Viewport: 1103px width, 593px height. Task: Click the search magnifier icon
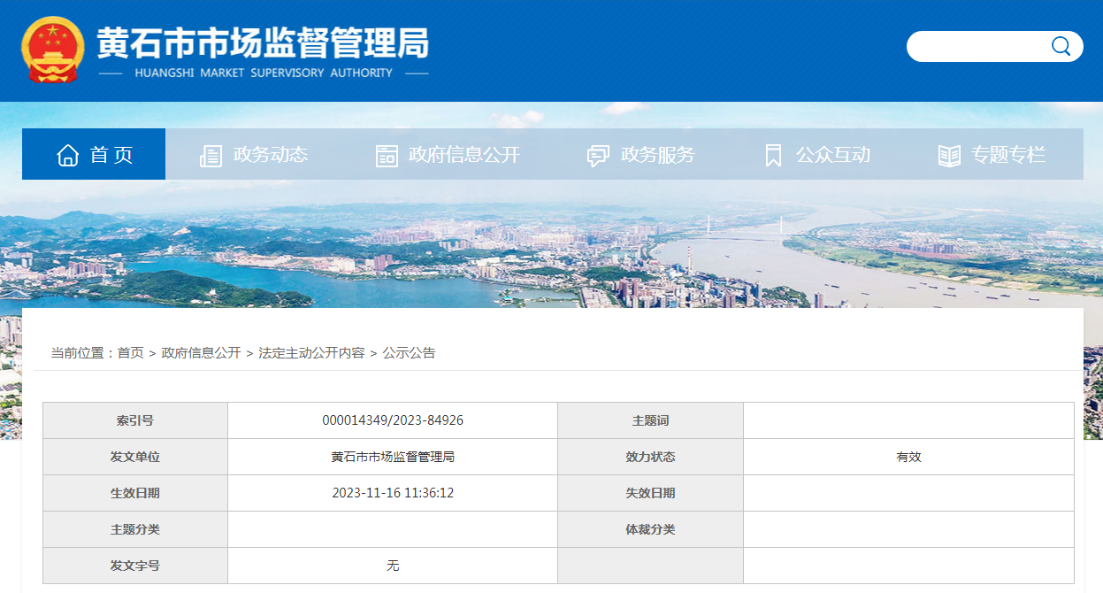(x=1061, y=46)
